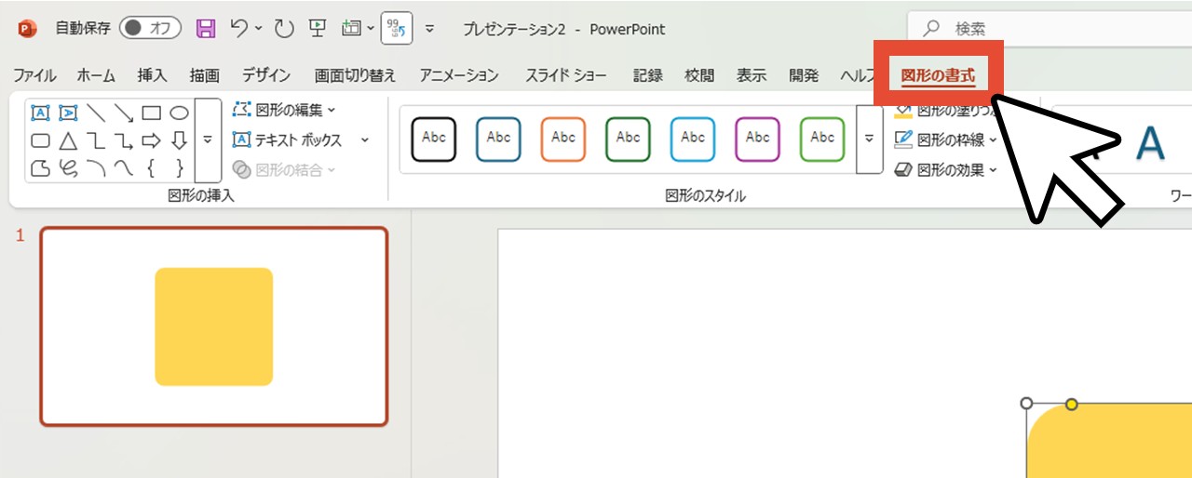This screenshot has height=478, width=1192.
Task: Apply the light blue outline Abc style
Action: coord(693,139)
